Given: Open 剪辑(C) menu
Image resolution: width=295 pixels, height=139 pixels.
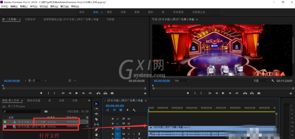Looking at the screenshot, I should pos(24,7).
